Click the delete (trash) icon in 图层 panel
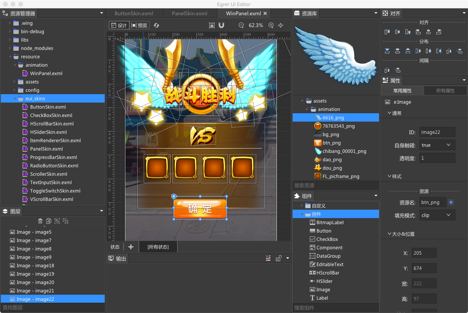 40,221
